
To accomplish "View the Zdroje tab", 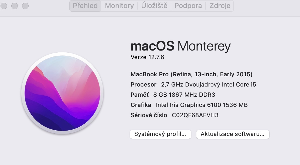I will click(220, 6).
